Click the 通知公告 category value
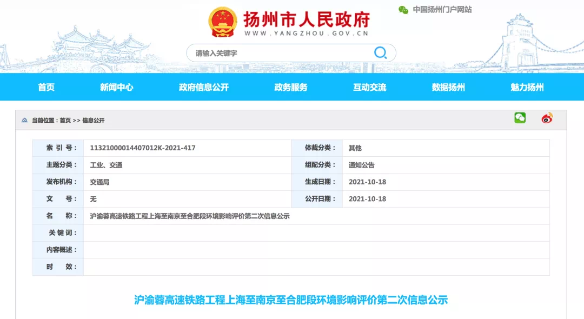The width and height of the screenshot is (584, 319). click(x=362, y=165)
